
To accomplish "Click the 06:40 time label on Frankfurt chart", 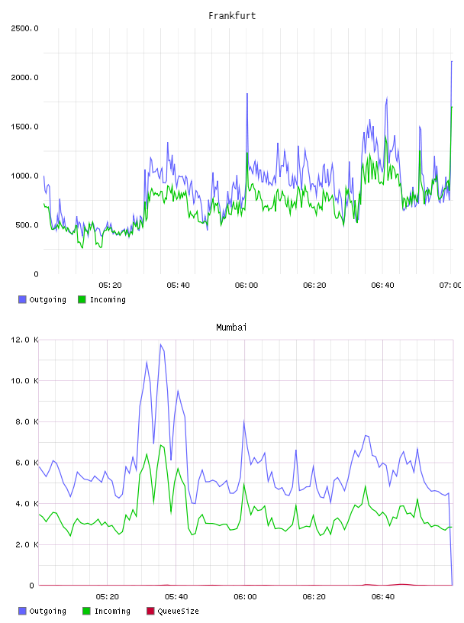I will [x=382, y=286].
